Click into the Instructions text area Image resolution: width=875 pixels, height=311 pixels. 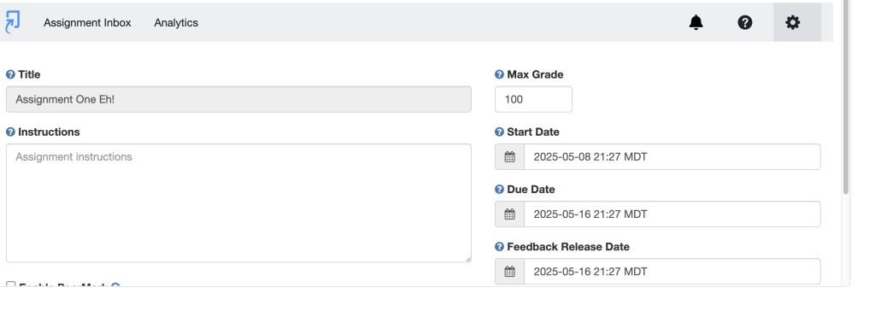(x=239, y=203)
